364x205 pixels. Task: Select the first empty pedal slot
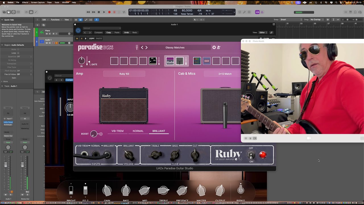[x=114, y=61]
